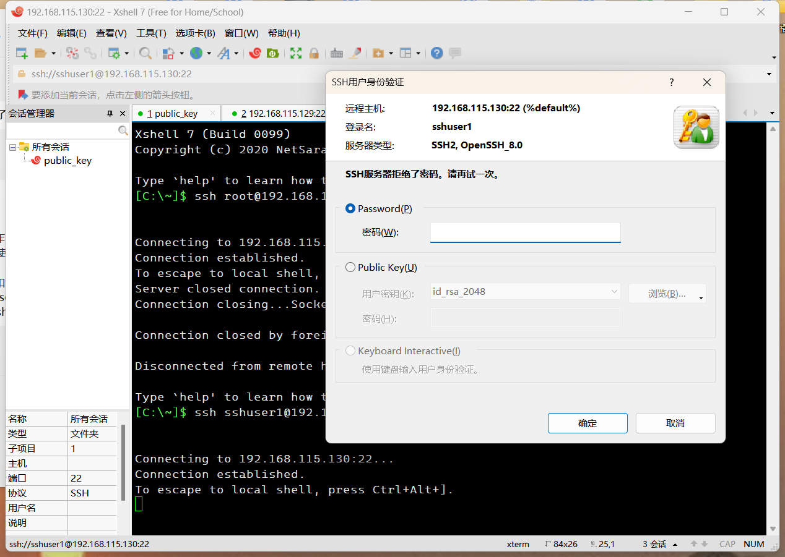Click the session manager search box
785x557 pixels.
67,131
